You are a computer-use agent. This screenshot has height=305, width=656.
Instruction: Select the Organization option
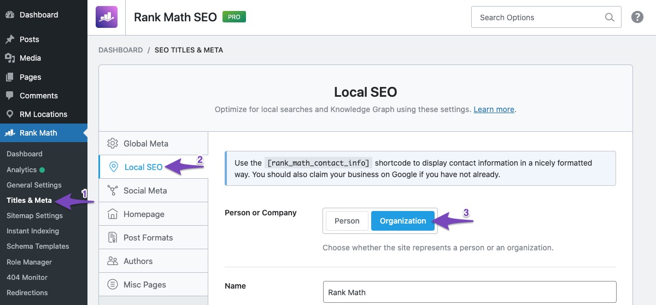coord(403,221)
